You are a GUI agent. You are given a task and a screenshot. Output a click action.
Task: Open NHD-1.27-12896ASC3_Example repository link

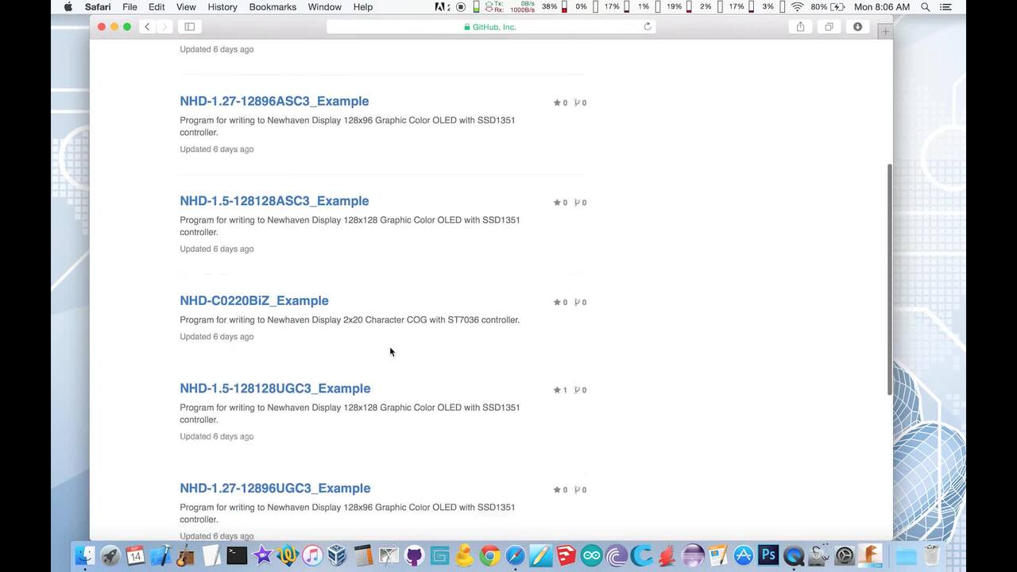274,101
